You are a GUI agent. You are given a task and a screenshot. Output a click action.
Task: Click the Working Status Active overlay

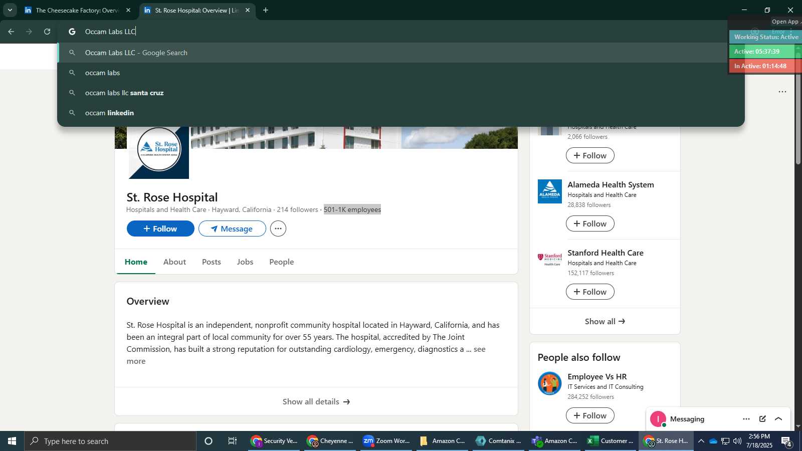765,37
